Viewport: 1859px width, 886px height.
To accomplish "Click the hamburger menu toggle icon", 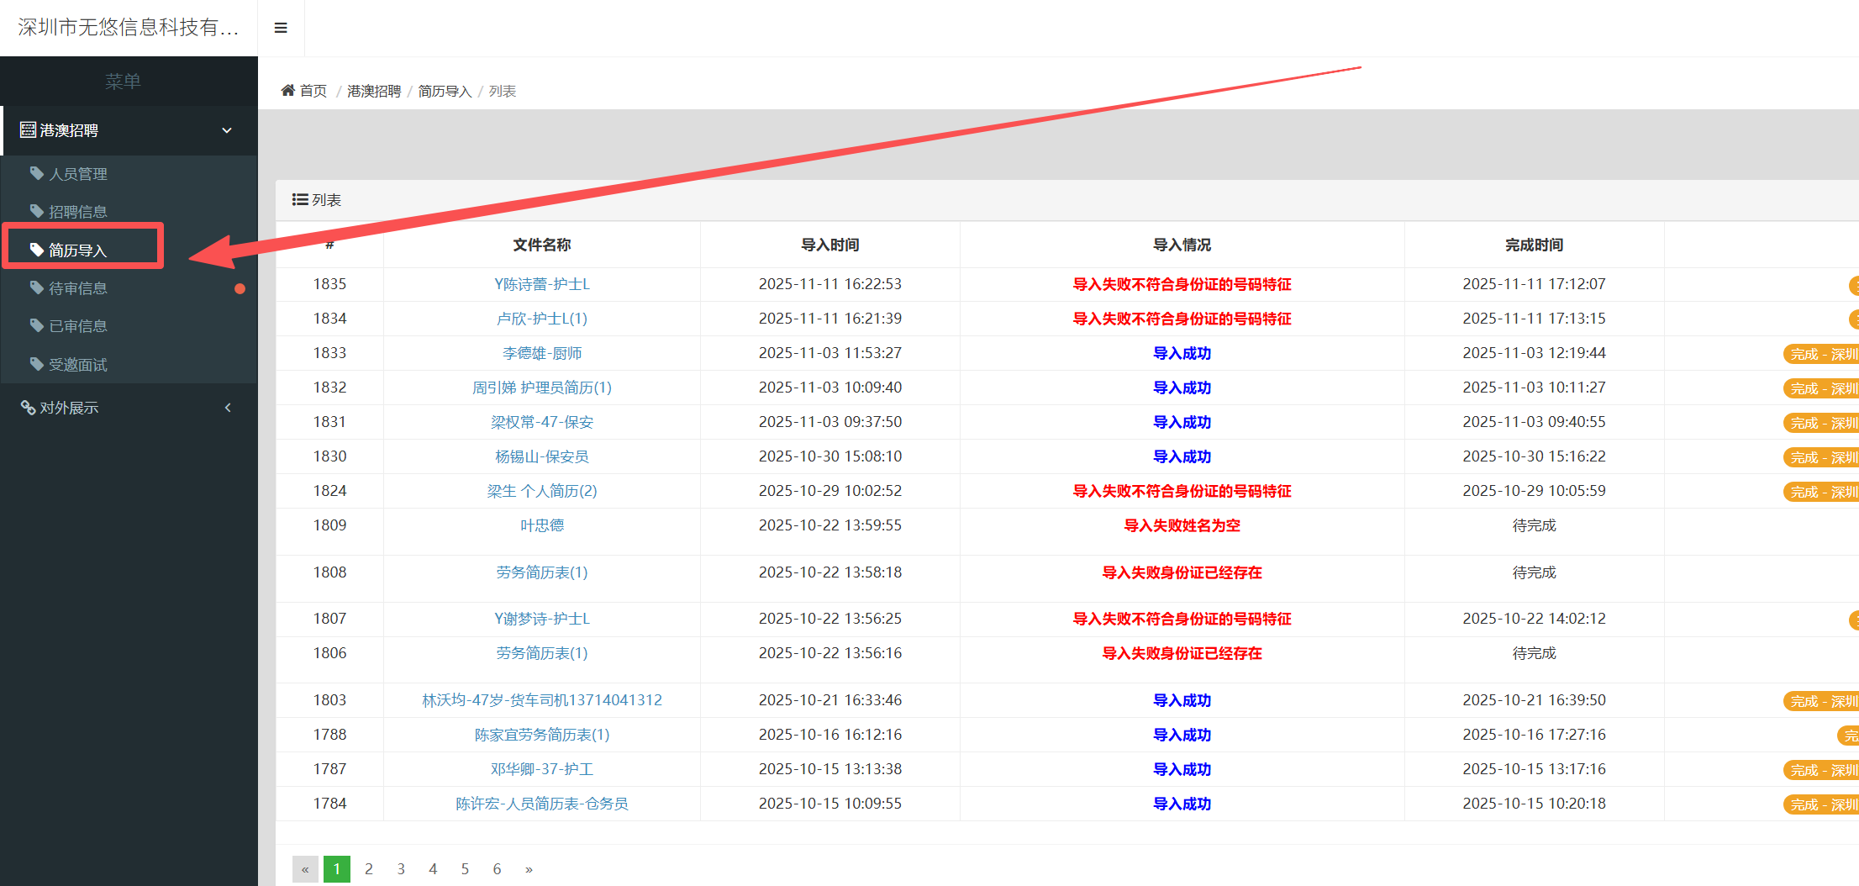I will tap(281, 28).
